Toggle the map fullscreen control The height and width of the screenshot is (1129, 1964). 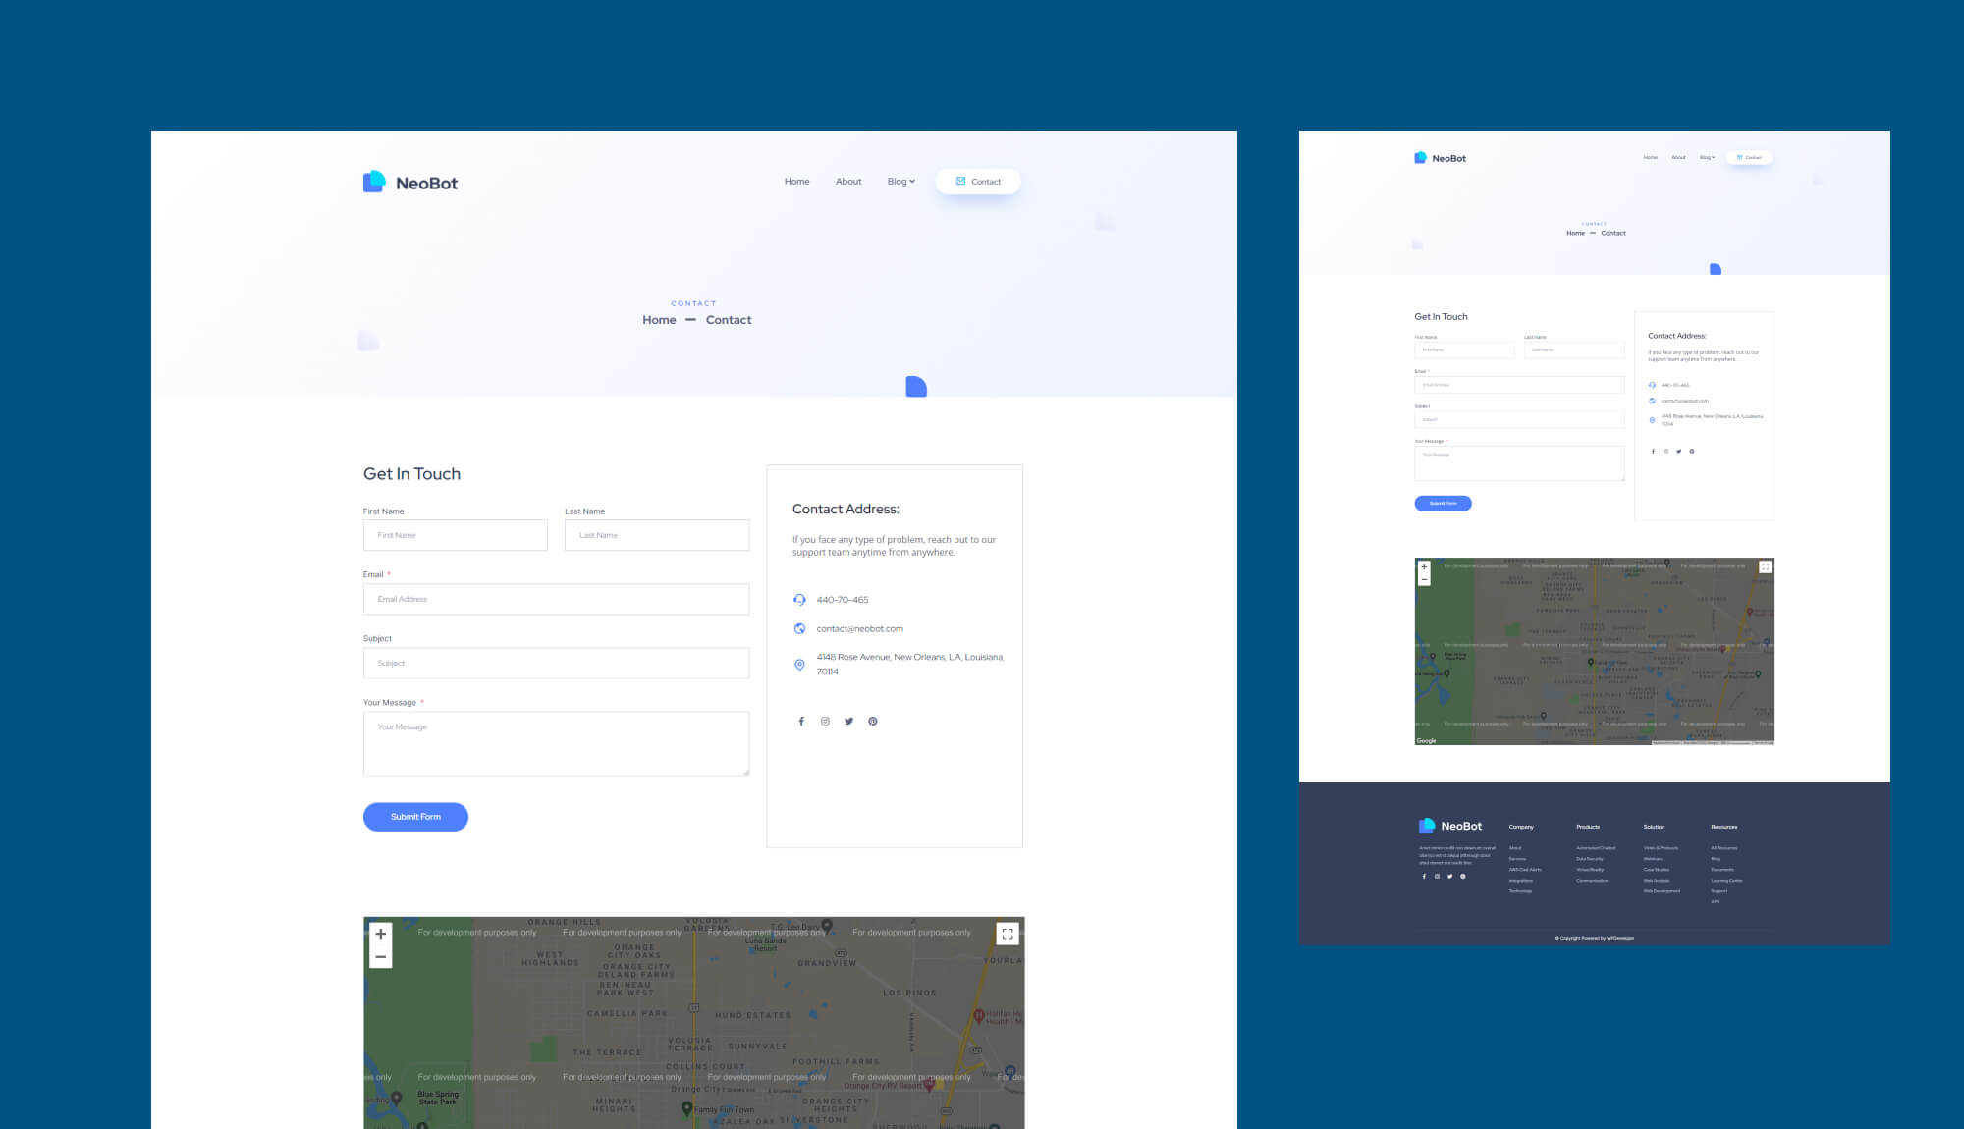coord(1008,934)
